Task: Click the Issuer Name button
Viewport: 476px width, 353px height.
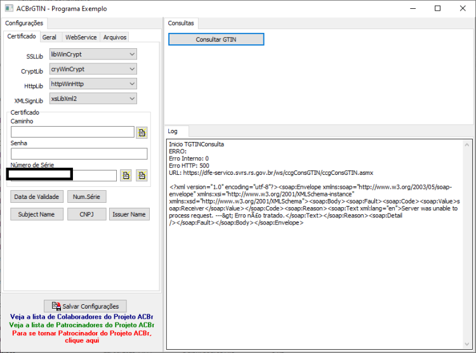Action: pyautogui.click(x=129, y=214)
